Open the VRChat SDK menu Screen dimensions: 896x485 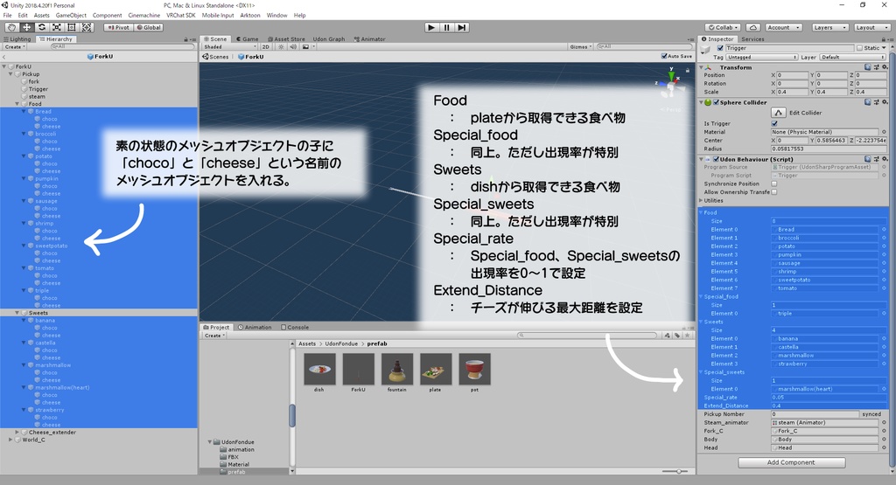click(180, 16)
